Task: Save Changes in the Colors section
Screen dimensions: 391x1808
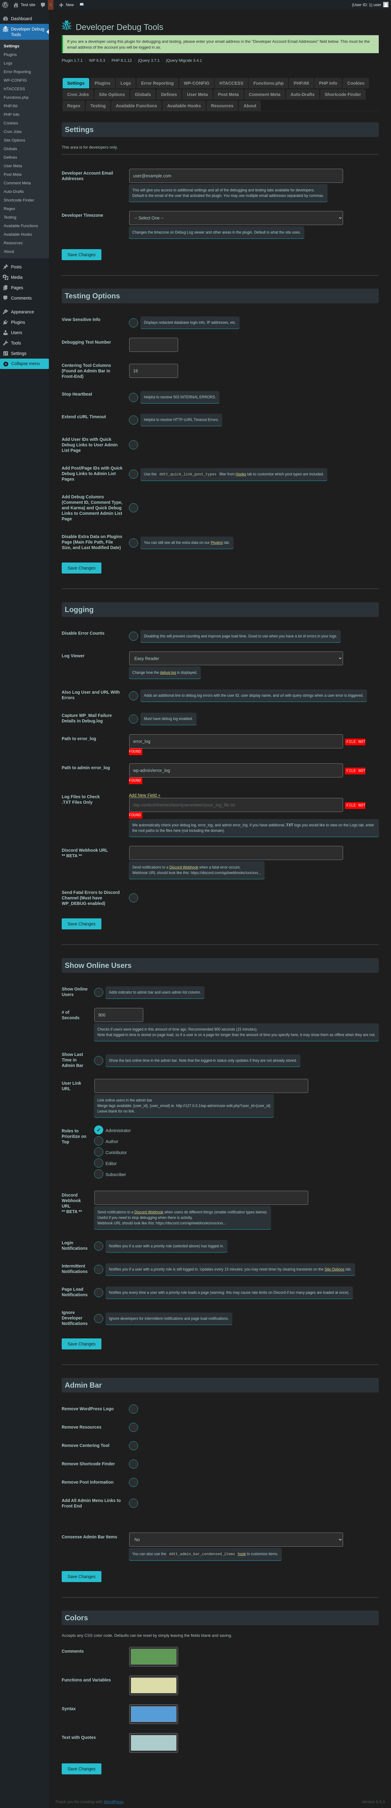Action: click(81, 1769)
